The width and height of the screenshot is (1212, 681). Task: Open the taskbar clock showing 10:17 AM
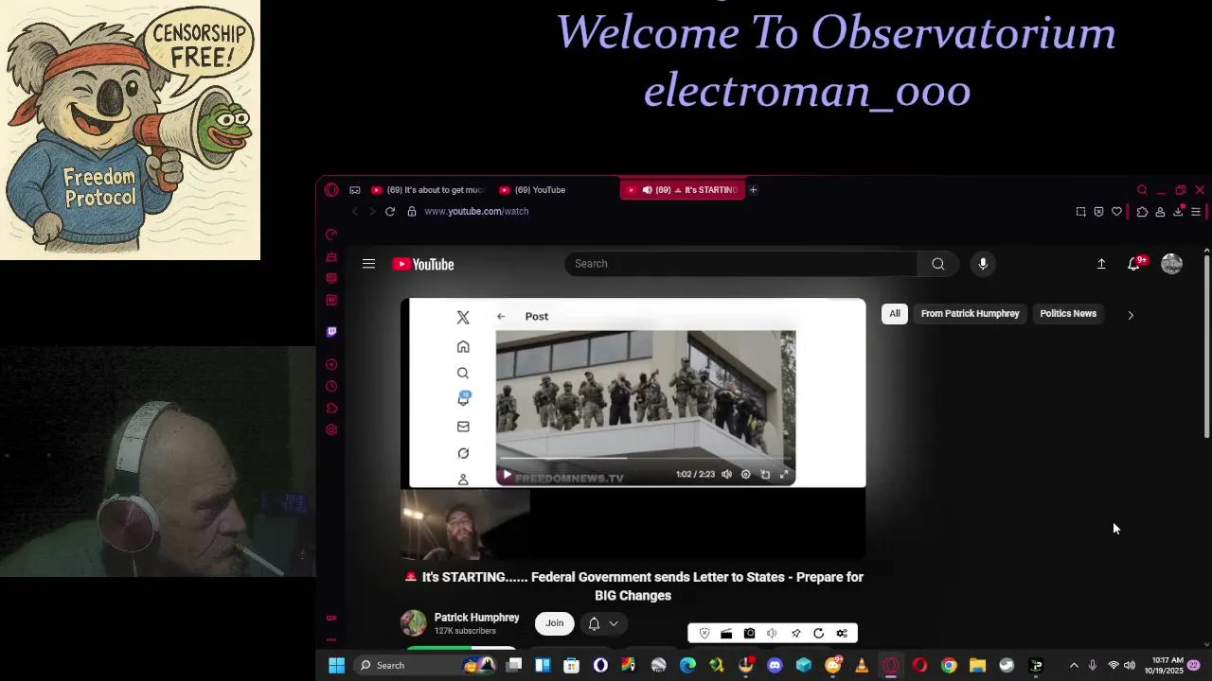point(1165,666)
